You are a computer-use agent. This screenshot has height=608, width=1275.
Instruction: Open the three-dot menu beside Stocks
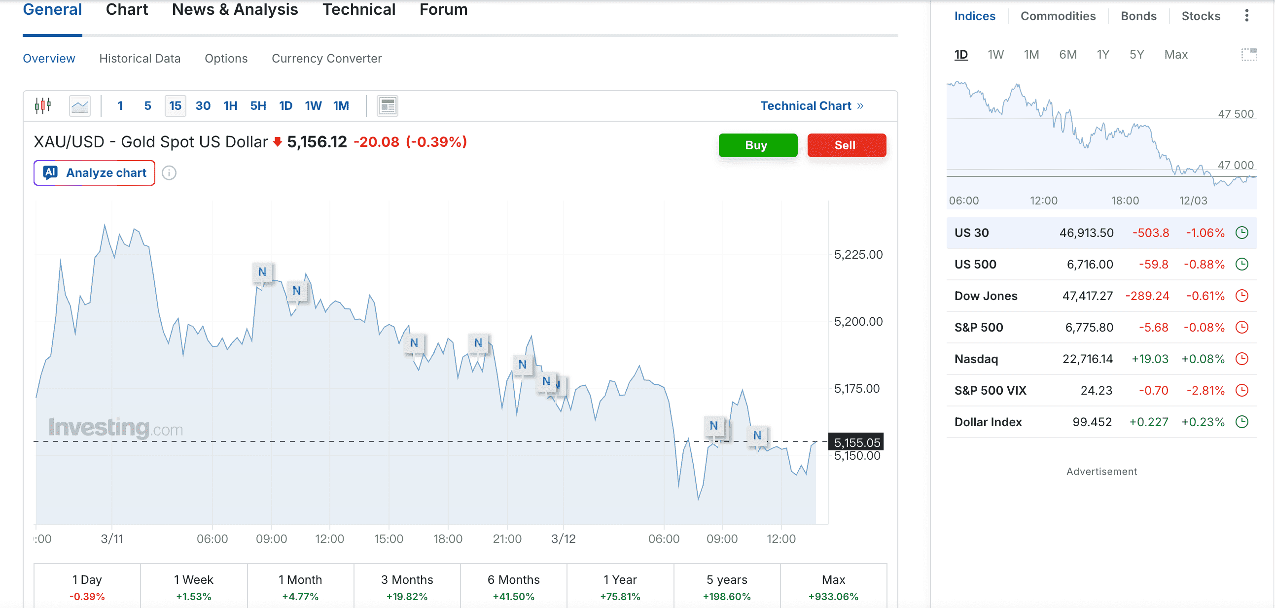pyautogui.click(x=1246, y=16)
